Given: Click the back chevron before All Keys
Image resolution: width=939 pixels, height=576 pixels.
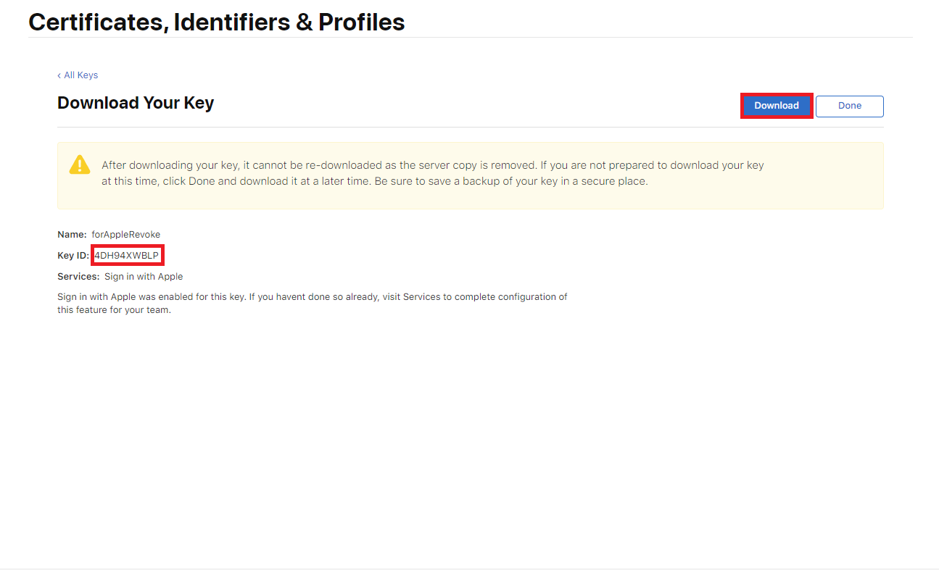Looking at the screenshot, I should (x=59, y=75).
